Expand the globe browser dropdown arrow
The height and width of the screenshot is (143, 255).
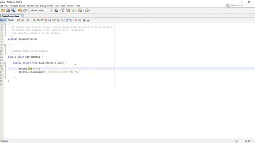point(59,10)
